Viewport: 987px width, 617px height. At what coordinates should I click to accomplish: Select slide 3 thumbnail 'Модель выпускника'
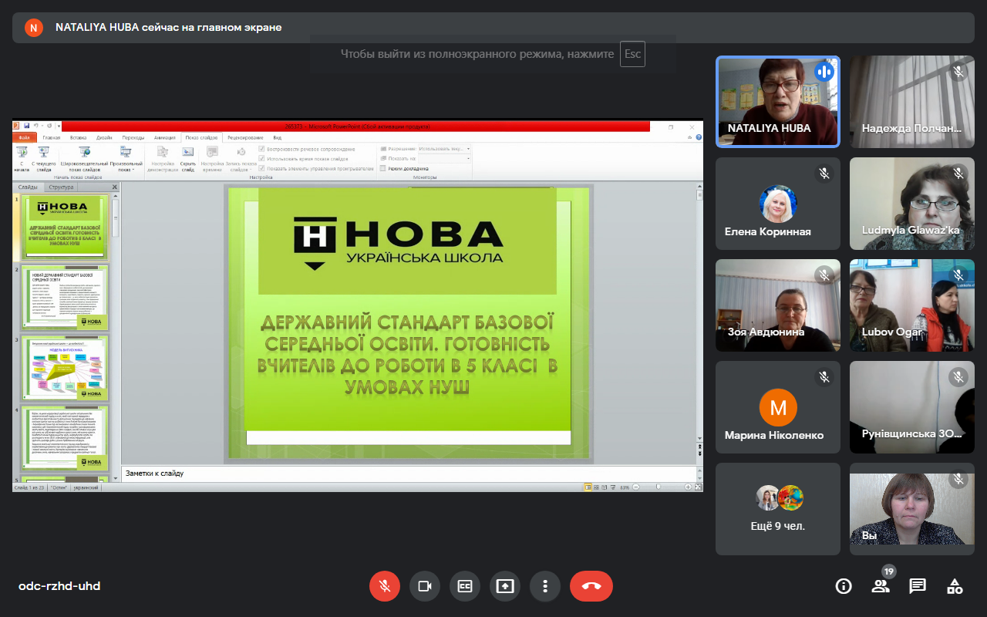pyautogui.click(x=65, y=367)
